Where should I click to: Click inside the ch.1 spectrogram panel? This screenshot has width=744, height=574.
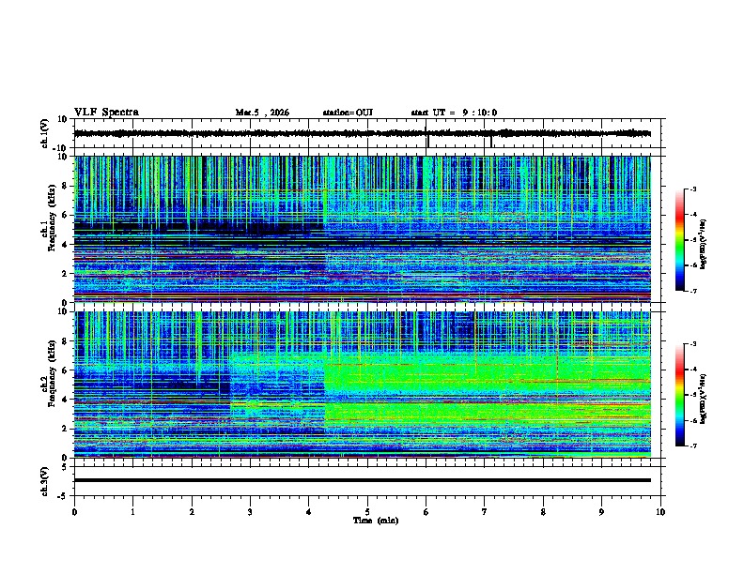pos(362,229)
